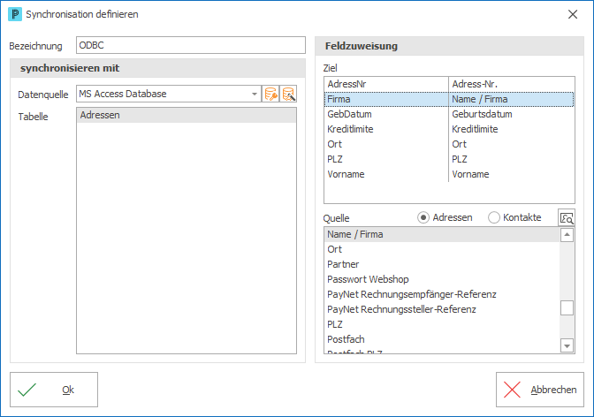Click the application logo in title bar
594x417 pixels.
point(15,14)
